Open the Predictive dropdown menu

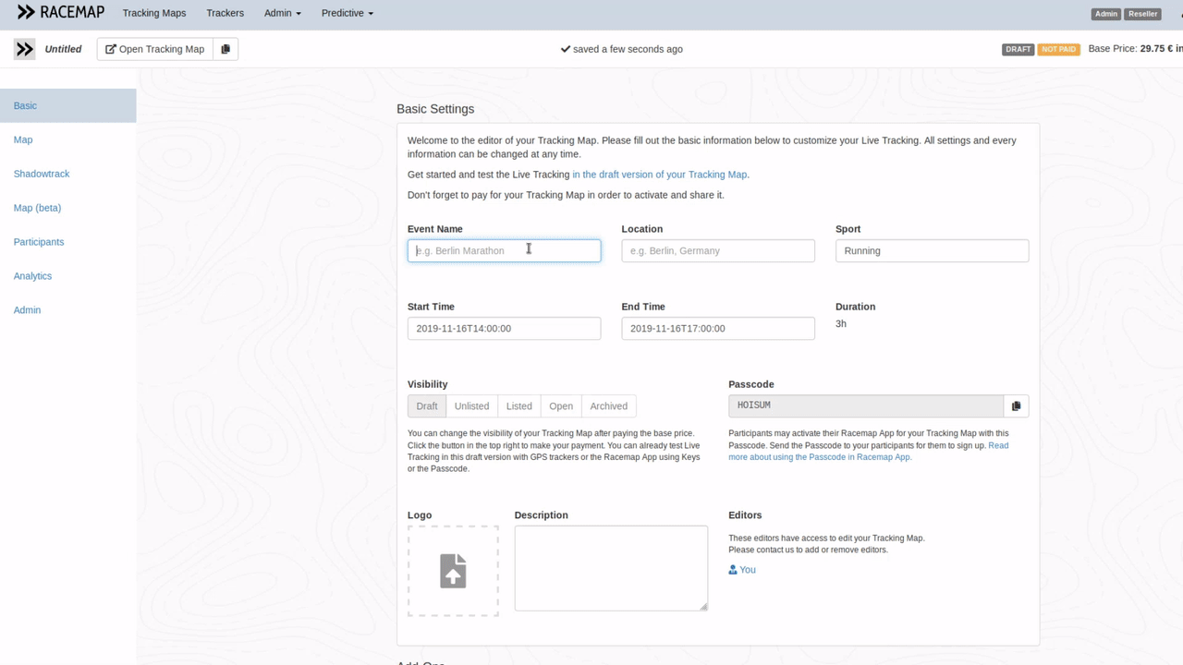click(x=347, y=13)
